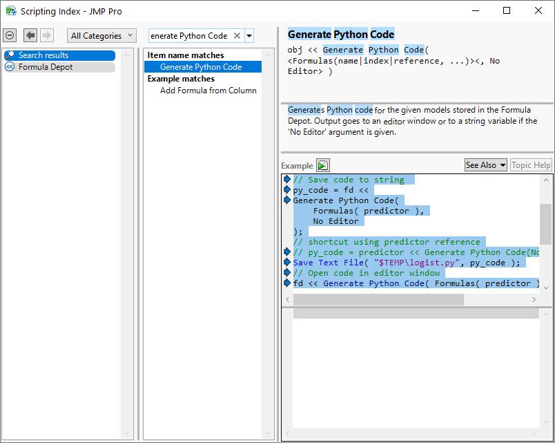Image resolution: width=555 pixels, height=443 pixels.
Task: Select Add Formula from Column example
Action: click(x=208, y=91)
